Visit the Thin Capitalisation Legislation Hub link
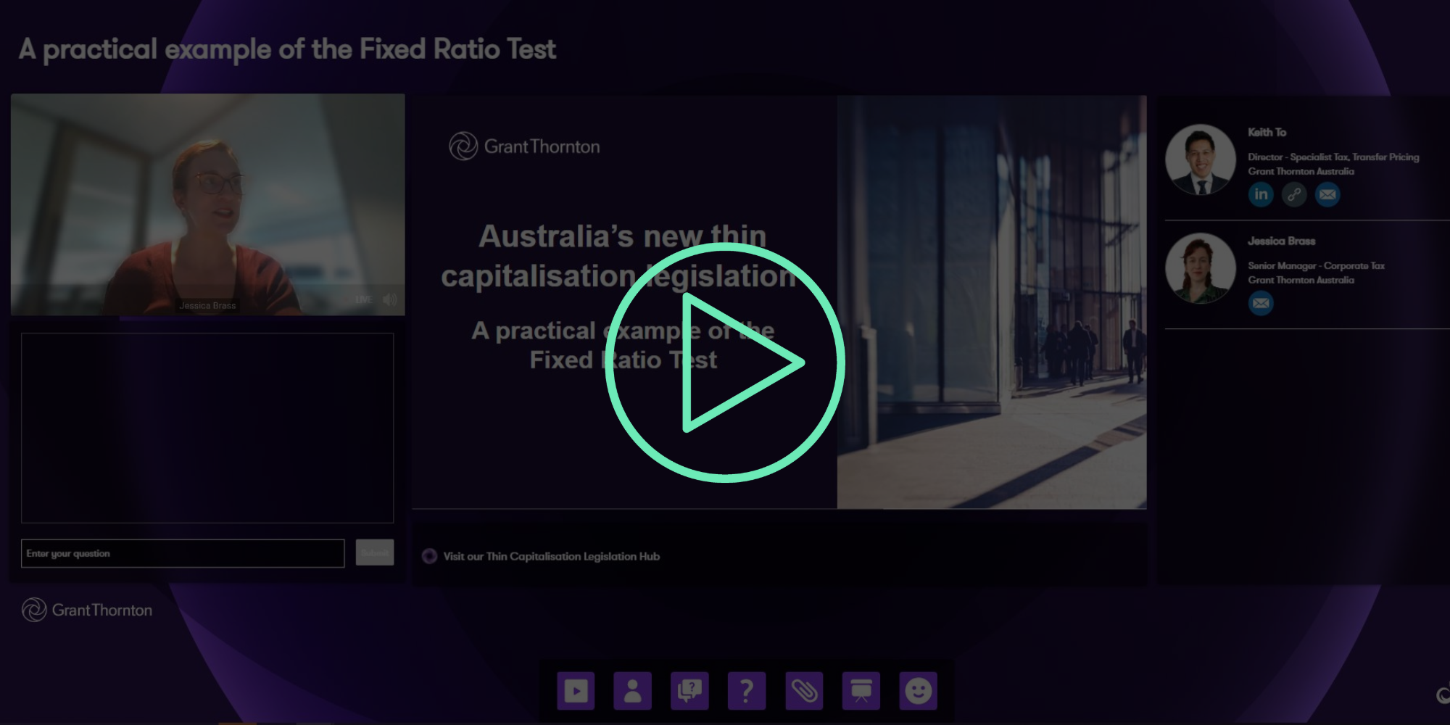The image size is (1450, 725). (x=551, y=556)
